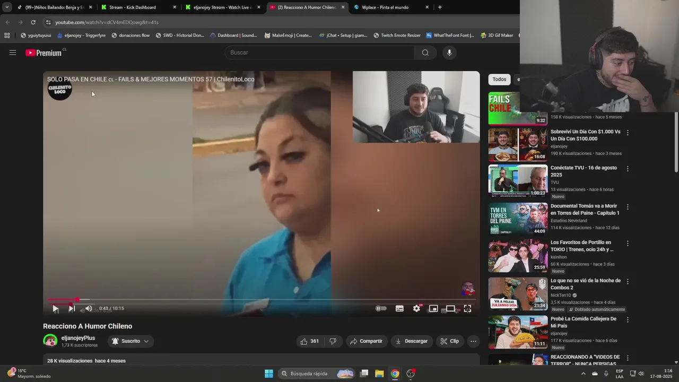Switch to Niños Bailando TikTok tab
This screenshot has height=382, width=679.
[55, 7]
